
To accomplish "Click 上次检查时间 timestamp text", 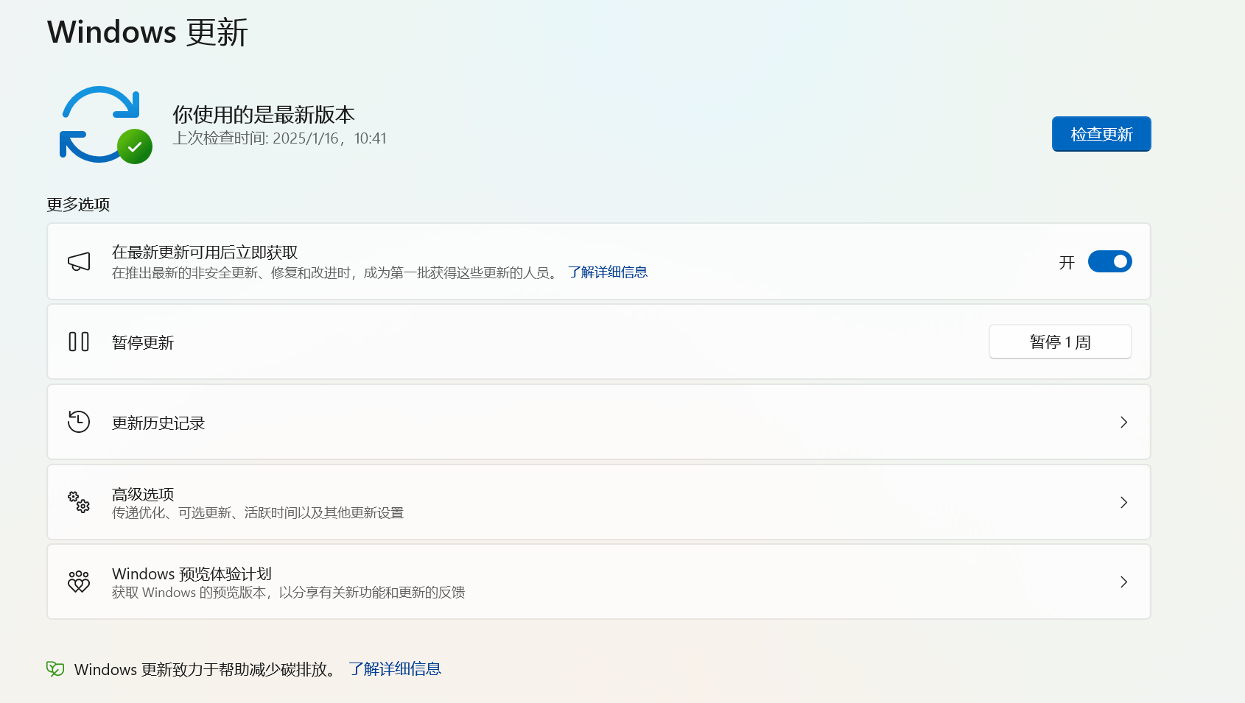I will (x=279, y=138).
